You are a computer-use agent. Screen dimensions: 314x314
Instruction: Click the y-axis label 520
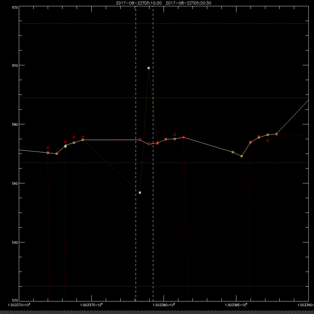[15, 300]
